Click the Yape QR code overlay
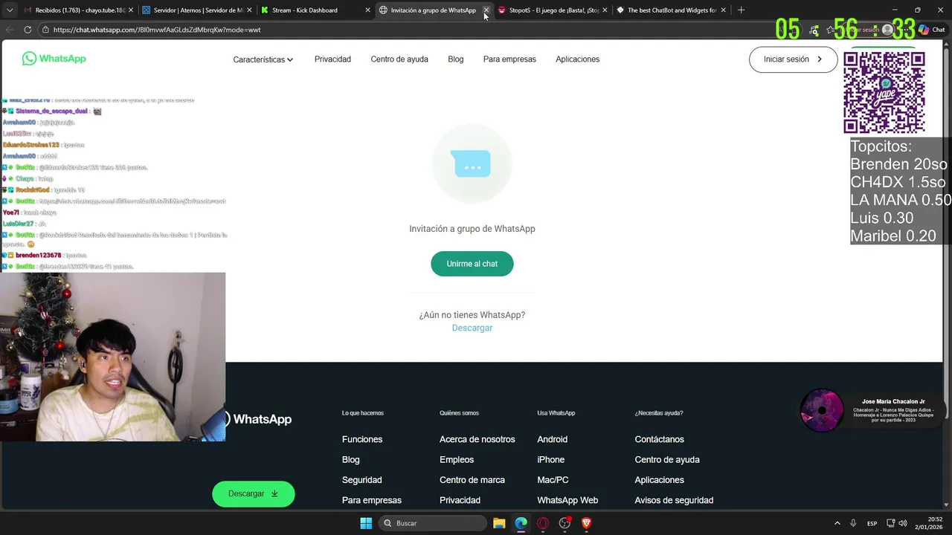The image size is (952, 535). pyautogui.click(x=884, y=93)
